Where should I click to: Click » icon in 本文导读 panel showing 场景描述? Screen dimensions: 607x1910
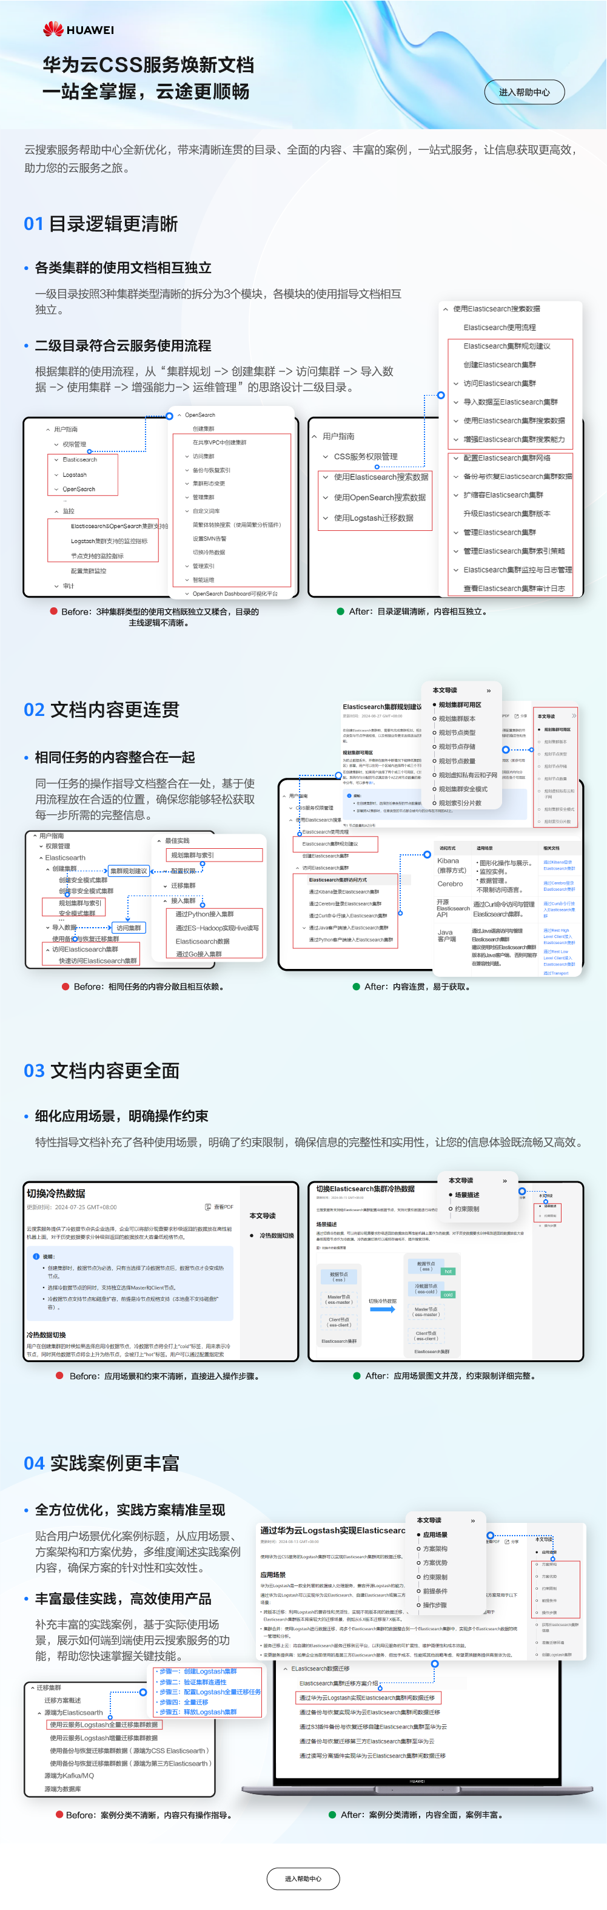pos(505,1181)
